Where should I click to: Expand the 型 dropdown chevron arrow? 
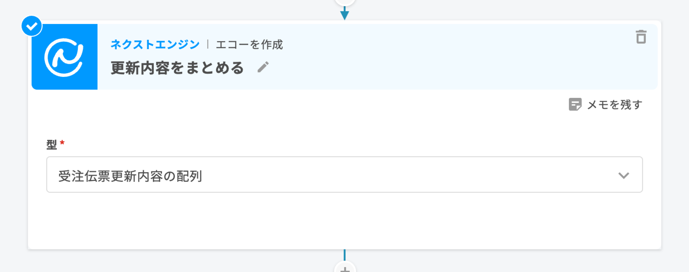coord(623,175)
